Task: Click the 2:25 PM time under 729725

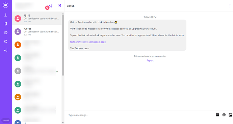Action: (27, 35)
